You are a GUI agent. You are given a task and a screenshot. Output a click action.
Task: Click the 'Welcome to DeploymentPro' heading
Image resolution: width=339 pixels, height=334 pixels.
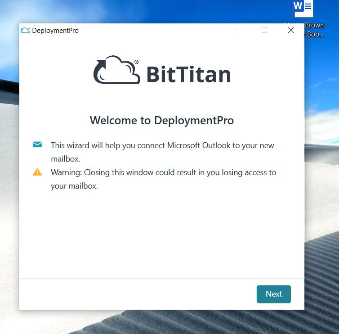click(162, 120)
